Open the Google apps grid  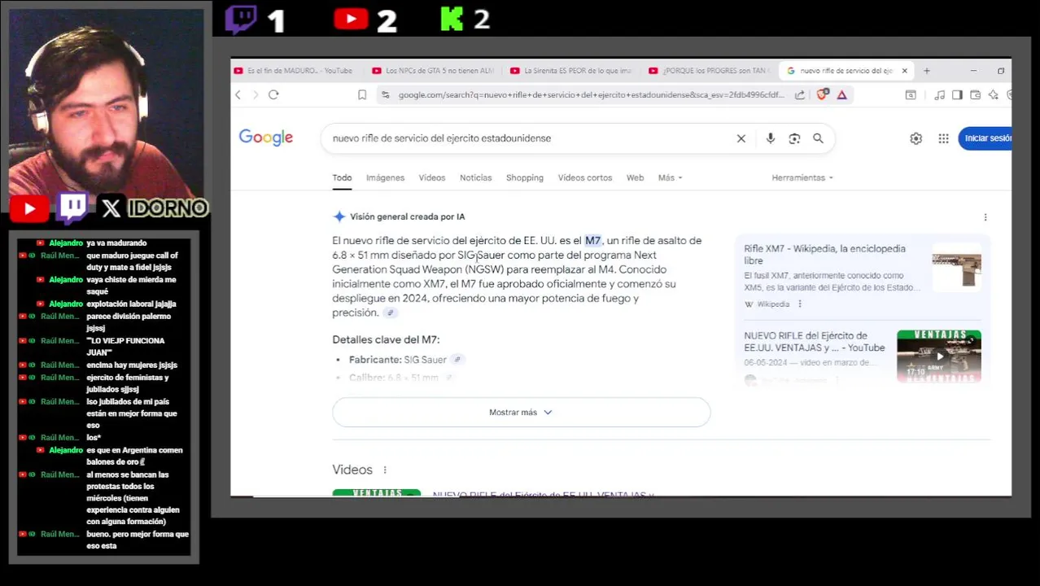pos(943,138)
